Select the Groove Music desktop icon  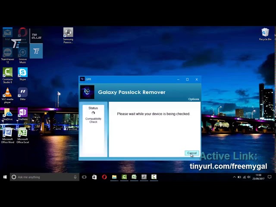pos(23,56)
